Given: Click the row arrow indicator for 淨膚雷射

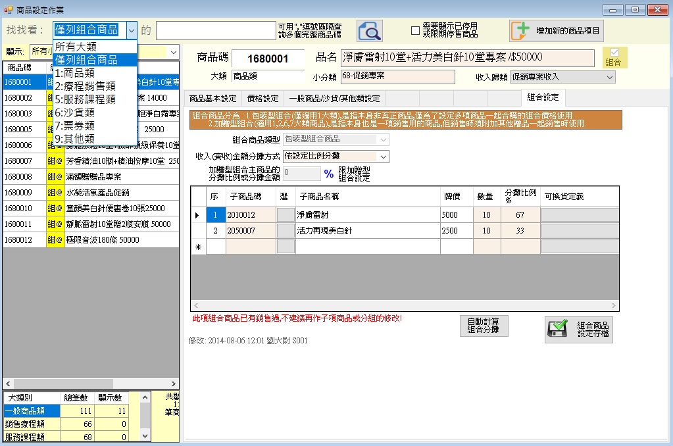Looking at the screenshot, I should click(x=198, y=215).
